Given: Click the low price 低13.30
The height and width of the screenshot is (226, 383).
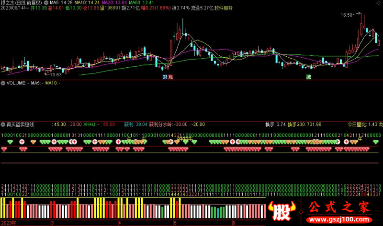Looking at the screenshot, I should tap(74, 8).
